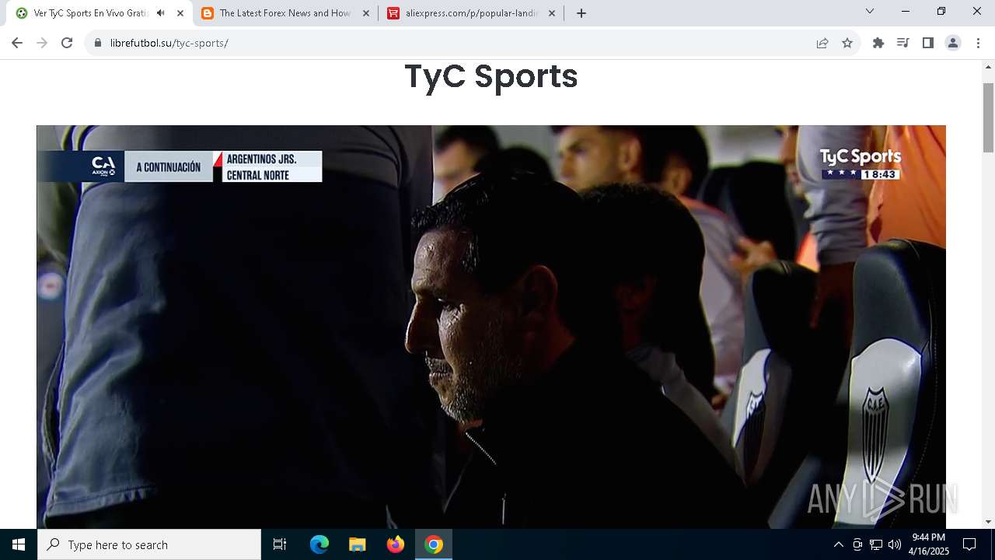
Task: Open tab search chevron
Action: pos(870,11)
